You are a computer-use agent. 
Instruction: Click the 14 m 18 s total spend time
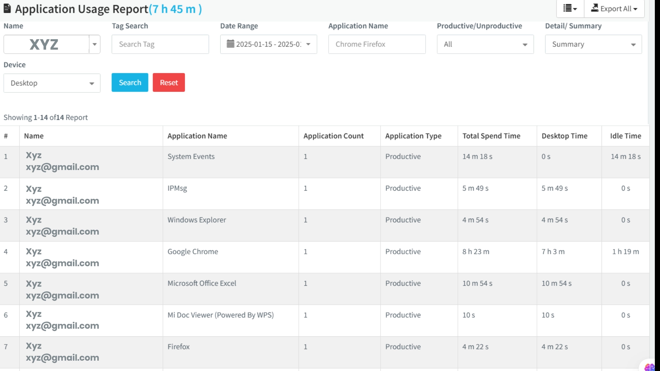(x=477, y=157)
